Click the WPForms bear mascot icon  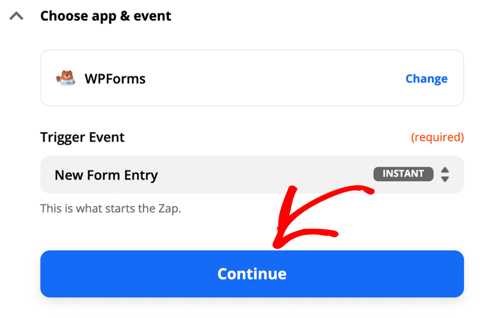point(65,78)
